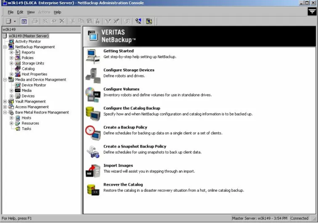Expand the Resources node
This screenshot has height=223, width=318.
tap(11, 124)
